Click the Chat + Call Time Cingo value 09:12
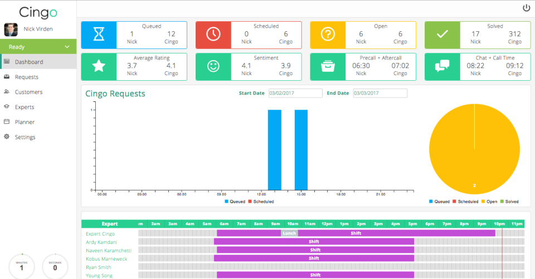Viewport: 535px width, 279px height. point(514,66)
